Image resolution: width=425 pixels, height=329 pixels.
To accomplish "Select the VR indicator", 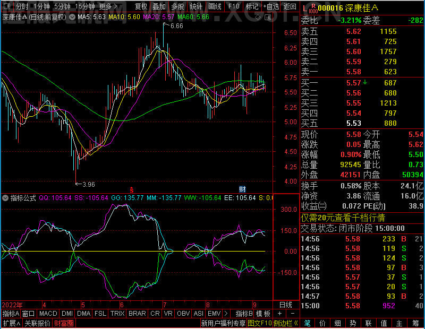I will pyautogui.click(x=168, y=314).
